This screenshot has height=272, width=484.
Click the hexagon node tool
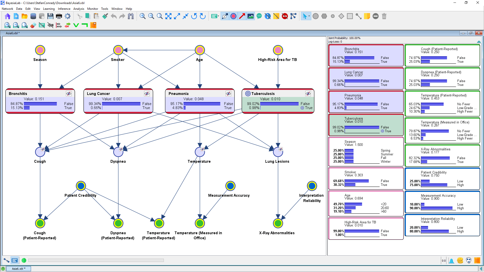click(x=324, y=16)
